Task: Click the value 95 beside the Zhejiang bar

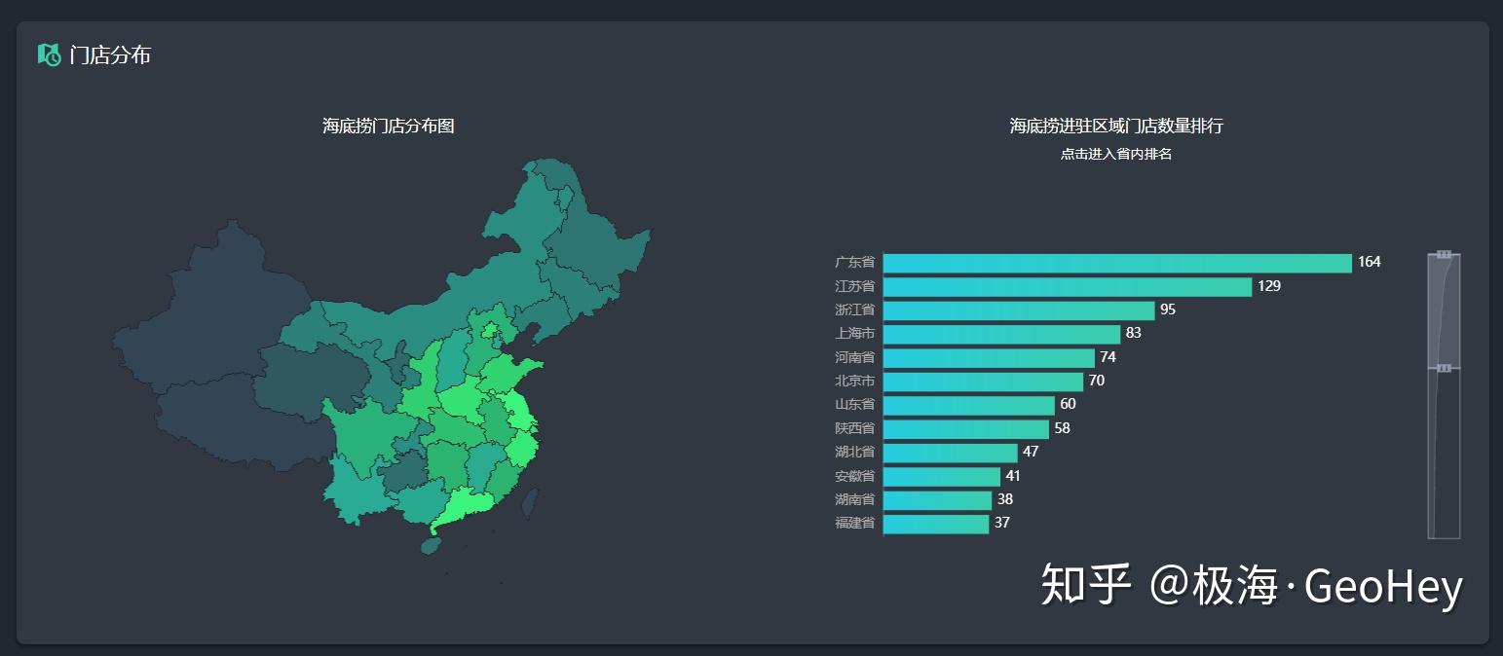Action: (1168, 310)
